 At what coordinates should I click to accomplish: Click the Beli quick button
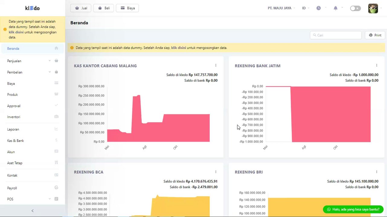(104, 8)
